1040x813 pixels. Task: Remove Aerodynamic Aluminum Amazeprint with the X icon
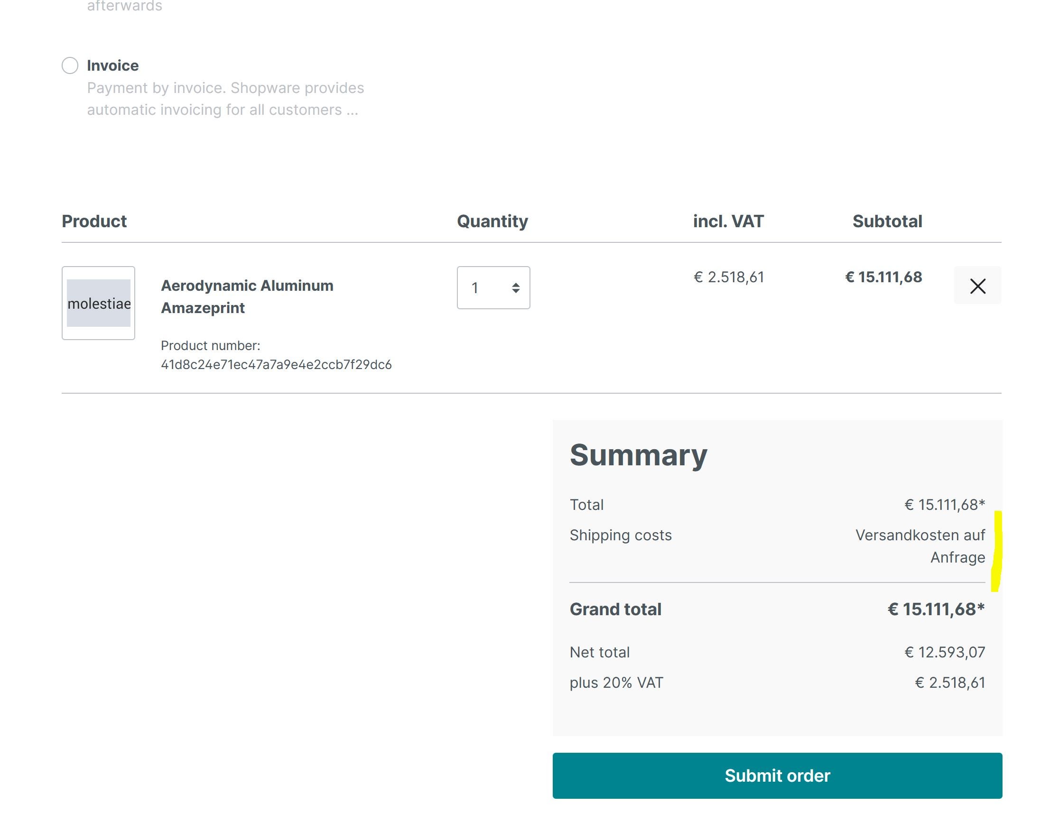[978, 286]
